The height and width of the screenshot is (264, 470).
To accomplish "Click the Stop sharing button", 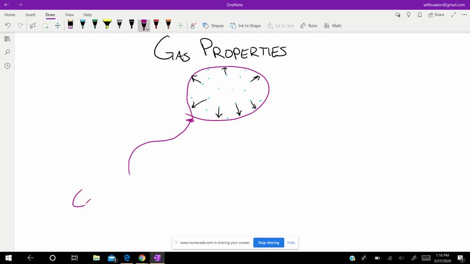I will pyautogui.click(x=269, y=242).
